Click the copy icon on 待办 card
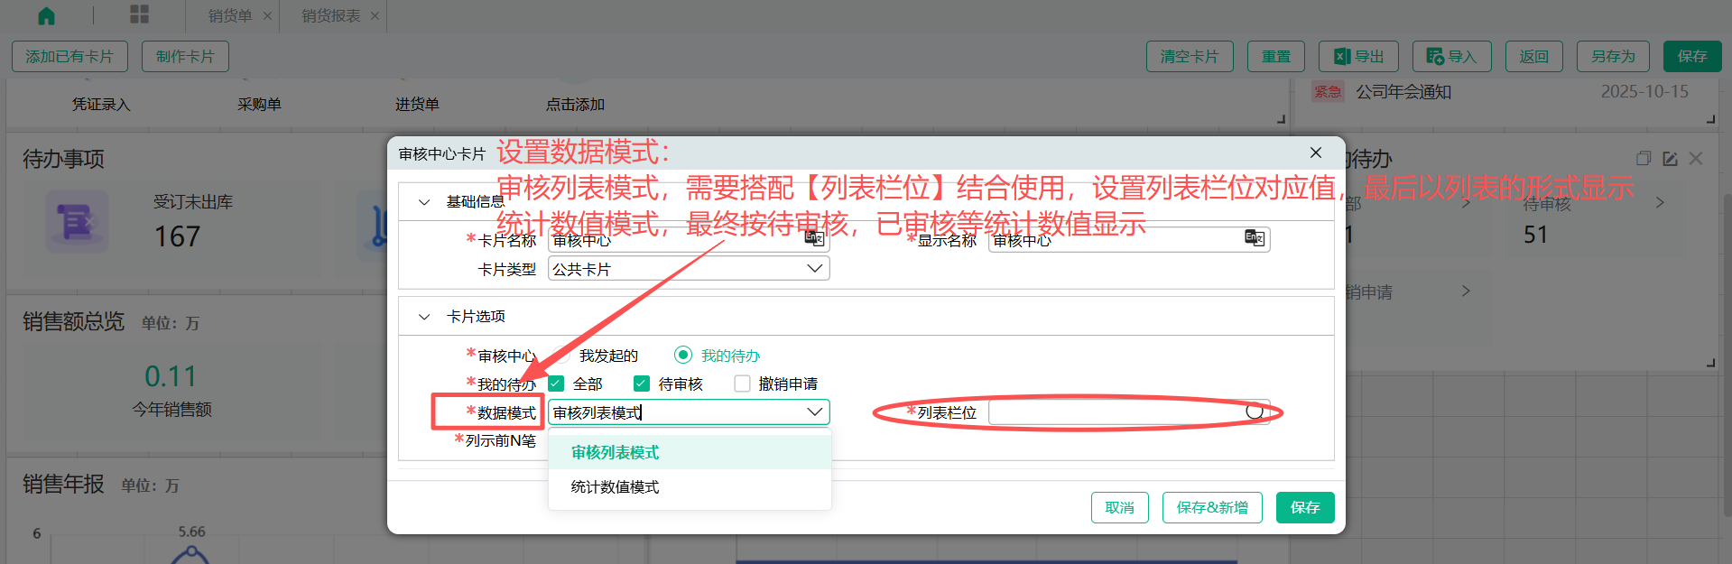The height and width of the screenshot is (564, 1732). pyautogui.click(x=1644, y=159)
